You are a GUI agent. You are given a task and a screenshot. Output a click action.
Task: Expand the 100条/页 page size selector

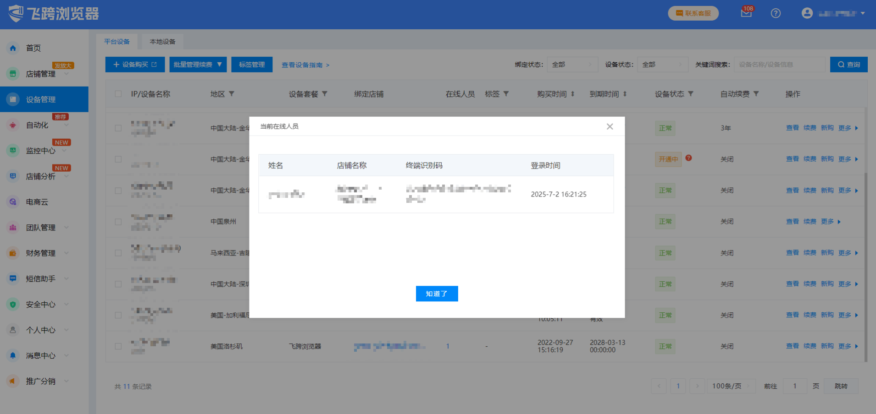[x=731, y=386]
